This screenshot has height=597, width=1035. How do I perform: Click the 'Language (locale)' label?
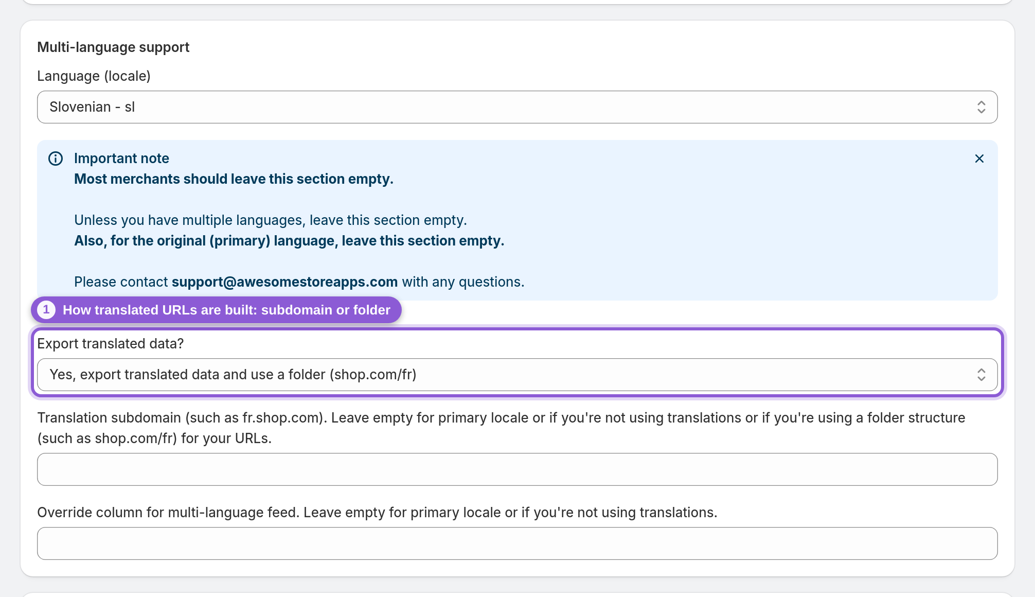coord(94,76)
